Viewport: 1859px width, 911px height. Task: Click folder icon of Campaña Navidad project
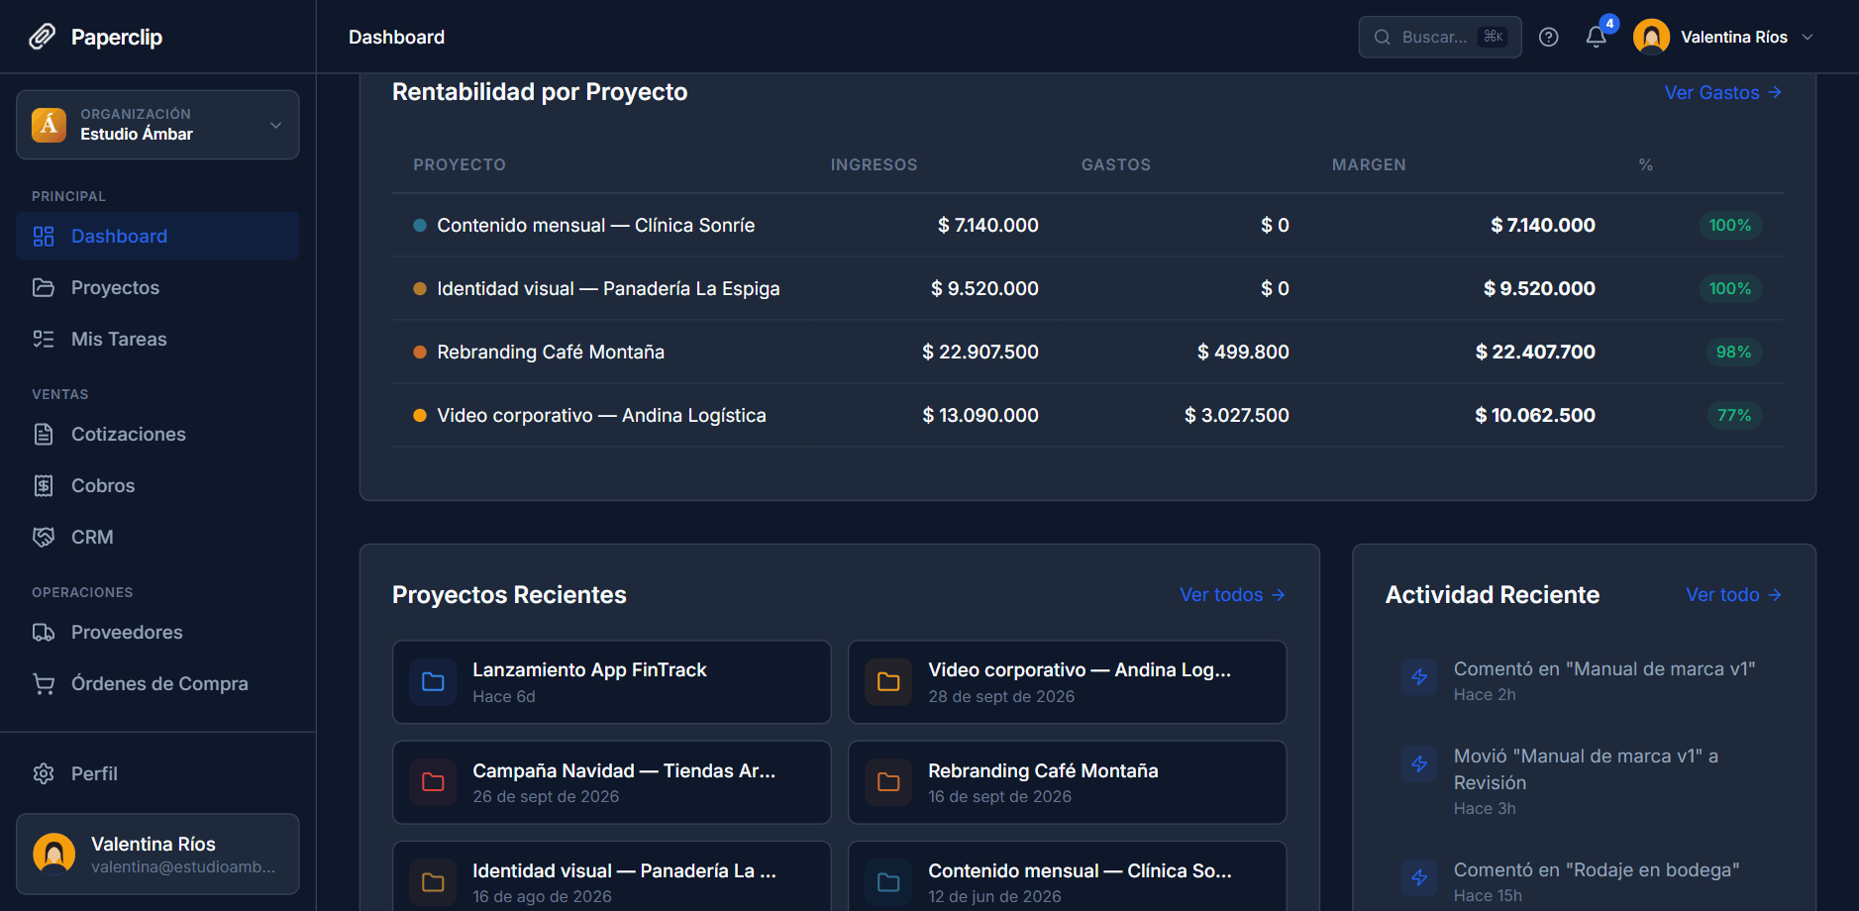[x=433, y=782]
